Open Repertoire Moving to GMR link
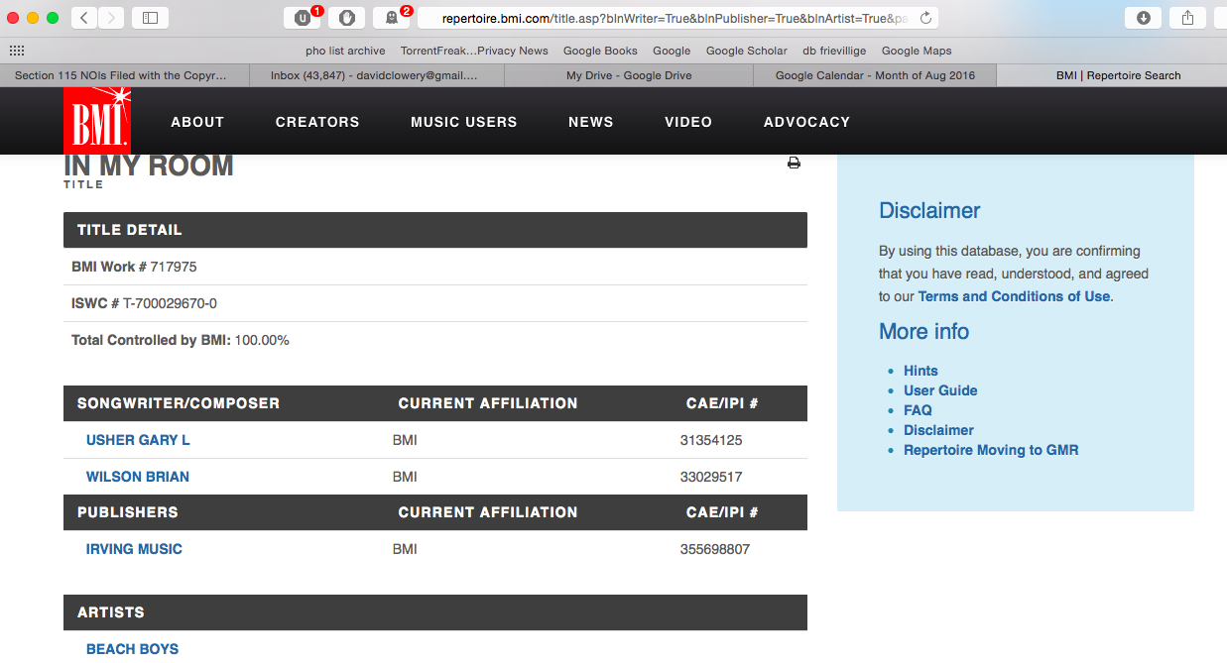The image size is (1227, 663). pyautogui.click(x=990, y=450)
